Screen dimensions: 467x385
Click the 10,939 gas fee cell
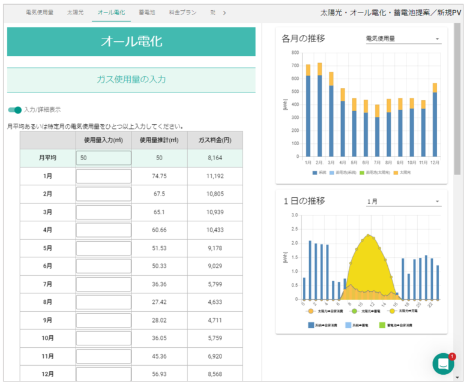pos(215,212)
